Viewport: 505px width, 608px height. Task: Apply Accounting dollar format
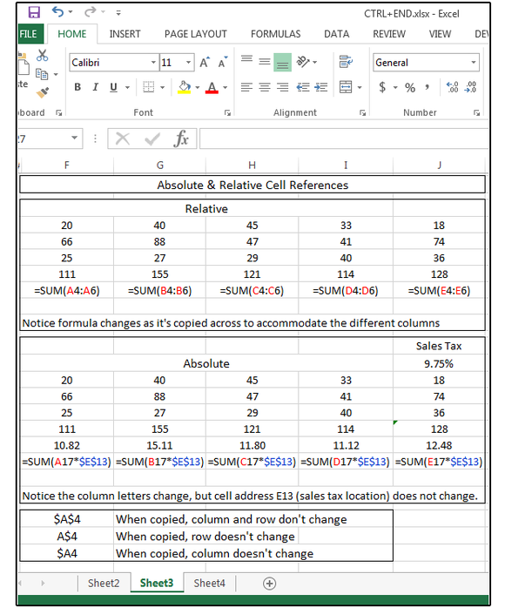(x=382, y=87)
